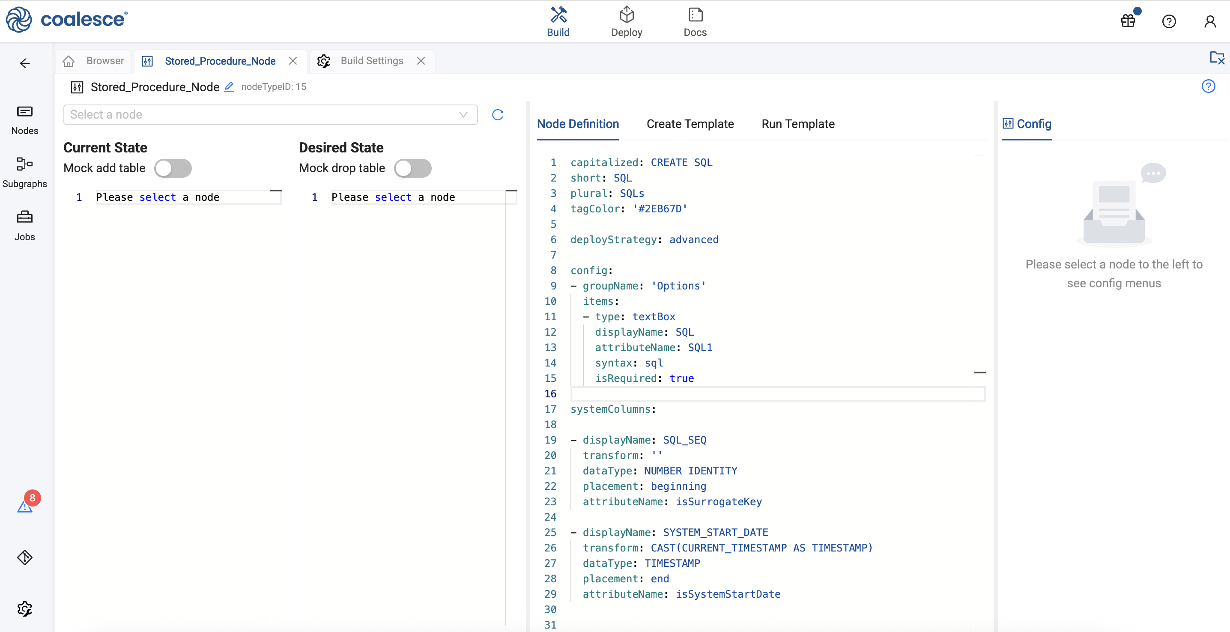Select the Config tab

[x=1027, y=124]
